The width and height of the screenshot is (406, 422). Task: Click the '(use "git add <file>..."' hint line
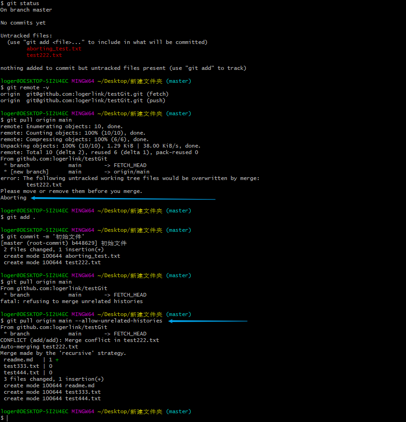[x=107, y=42]
